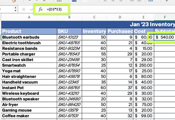Open the Name Box dropdown arrows
The height and width of the screenshot is (120, 175).
coord(15,9)
